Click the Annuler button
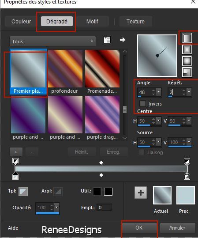The image size is (198, 238). [x=177, y=228]
